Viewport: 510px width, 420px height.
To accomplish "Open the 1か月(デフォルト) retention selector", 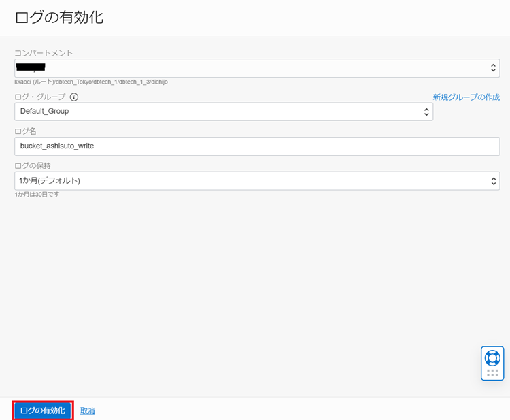I will [x=252, y=180].
